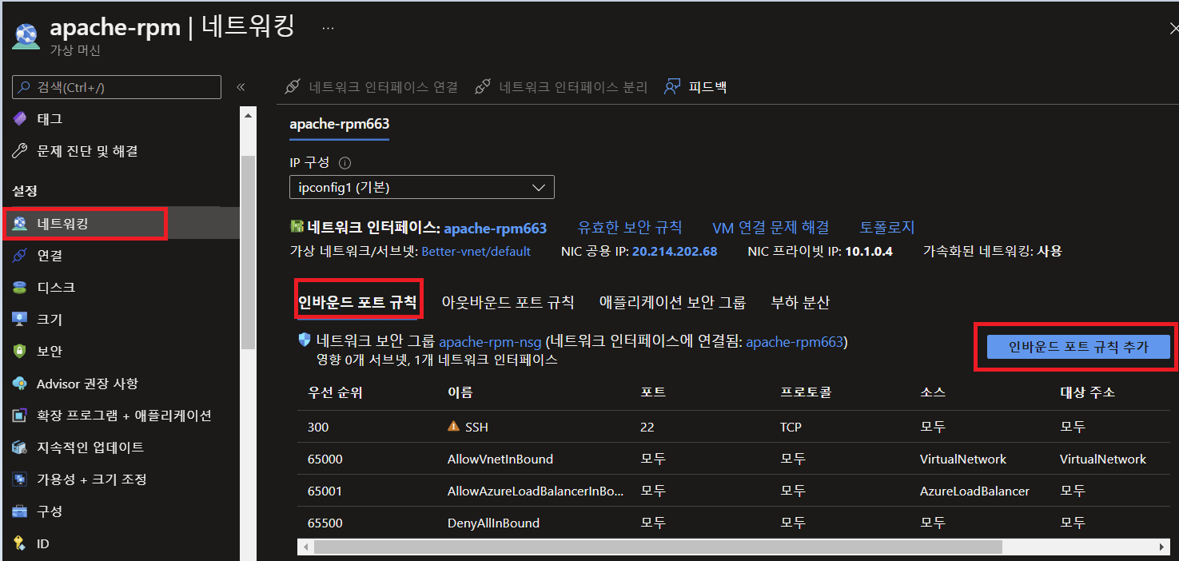Click the shield icon beside 네트워크 보안 그룹
Image resolution: width=1179 pixels, height=561 pixels.
pyautogui.click(x=304, y=340)
